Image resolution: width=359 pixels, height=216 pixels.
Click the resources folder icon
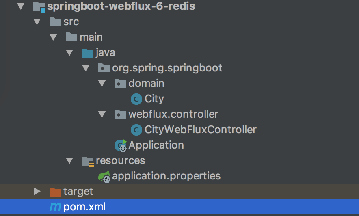(88, 161)
